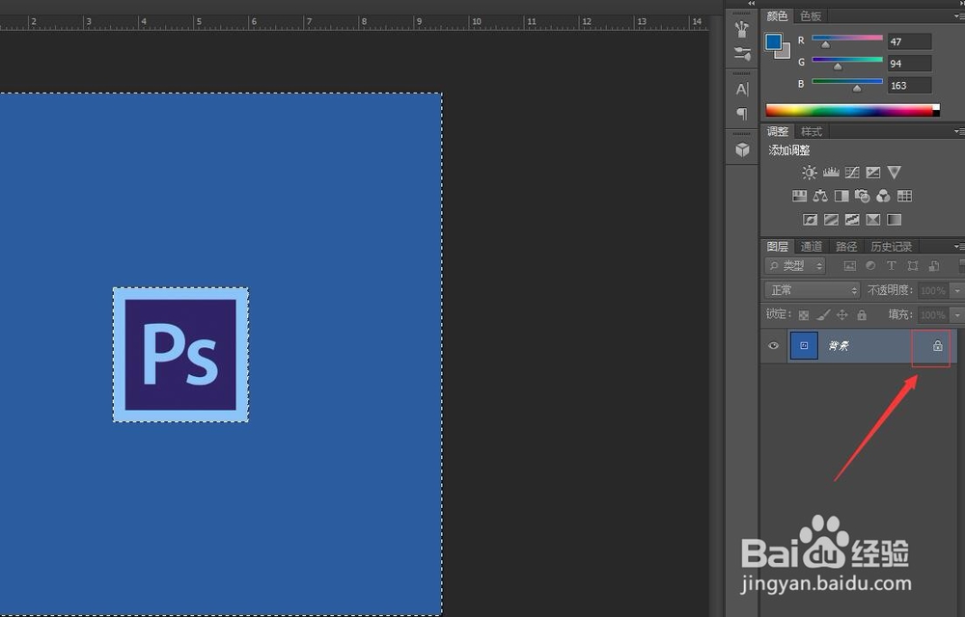
Task: Toggle lock transparent pixels
Action: [804, 315]
